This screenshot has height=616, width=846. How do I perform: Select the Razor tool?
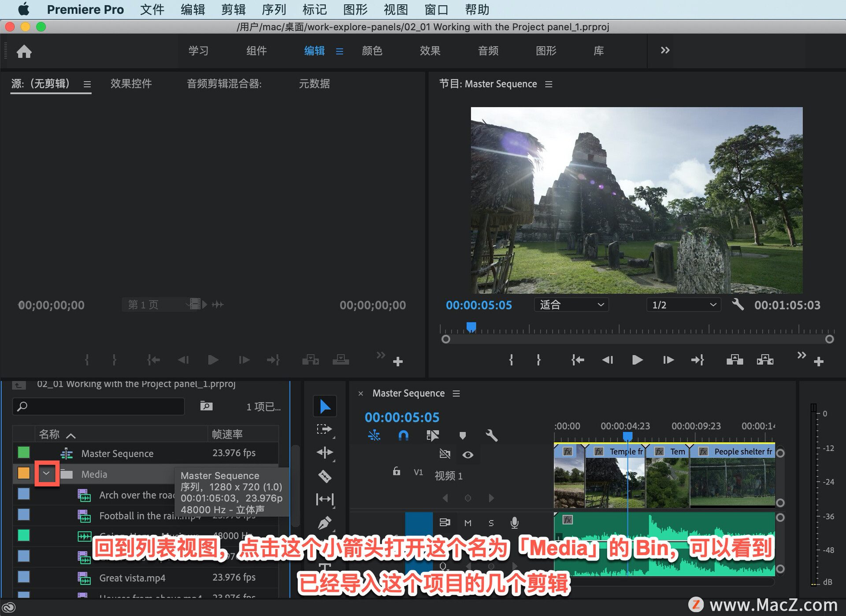pyautogui.click(x=325, y=476)
